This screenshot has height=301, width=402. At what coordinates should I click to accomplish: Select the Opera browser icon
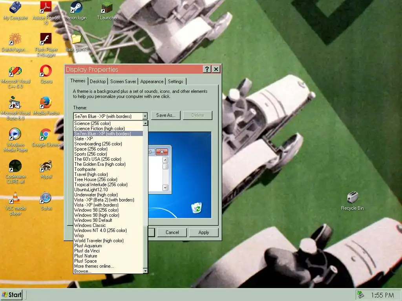[46, 74]
